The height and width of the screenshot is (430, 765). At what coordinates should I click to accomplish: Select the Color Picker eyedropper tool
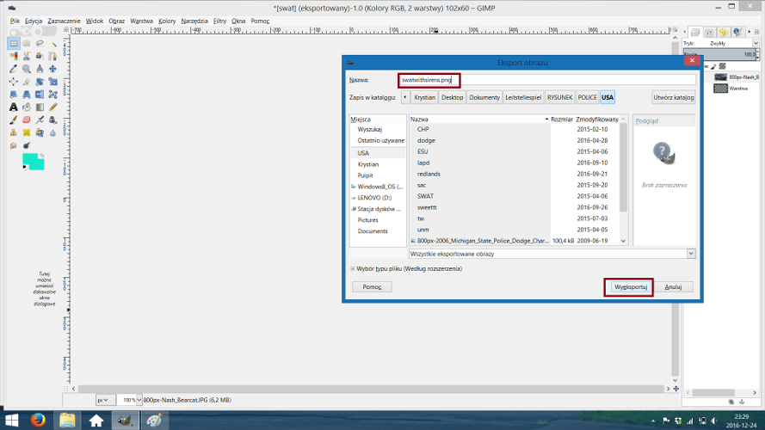coord(14,69)
